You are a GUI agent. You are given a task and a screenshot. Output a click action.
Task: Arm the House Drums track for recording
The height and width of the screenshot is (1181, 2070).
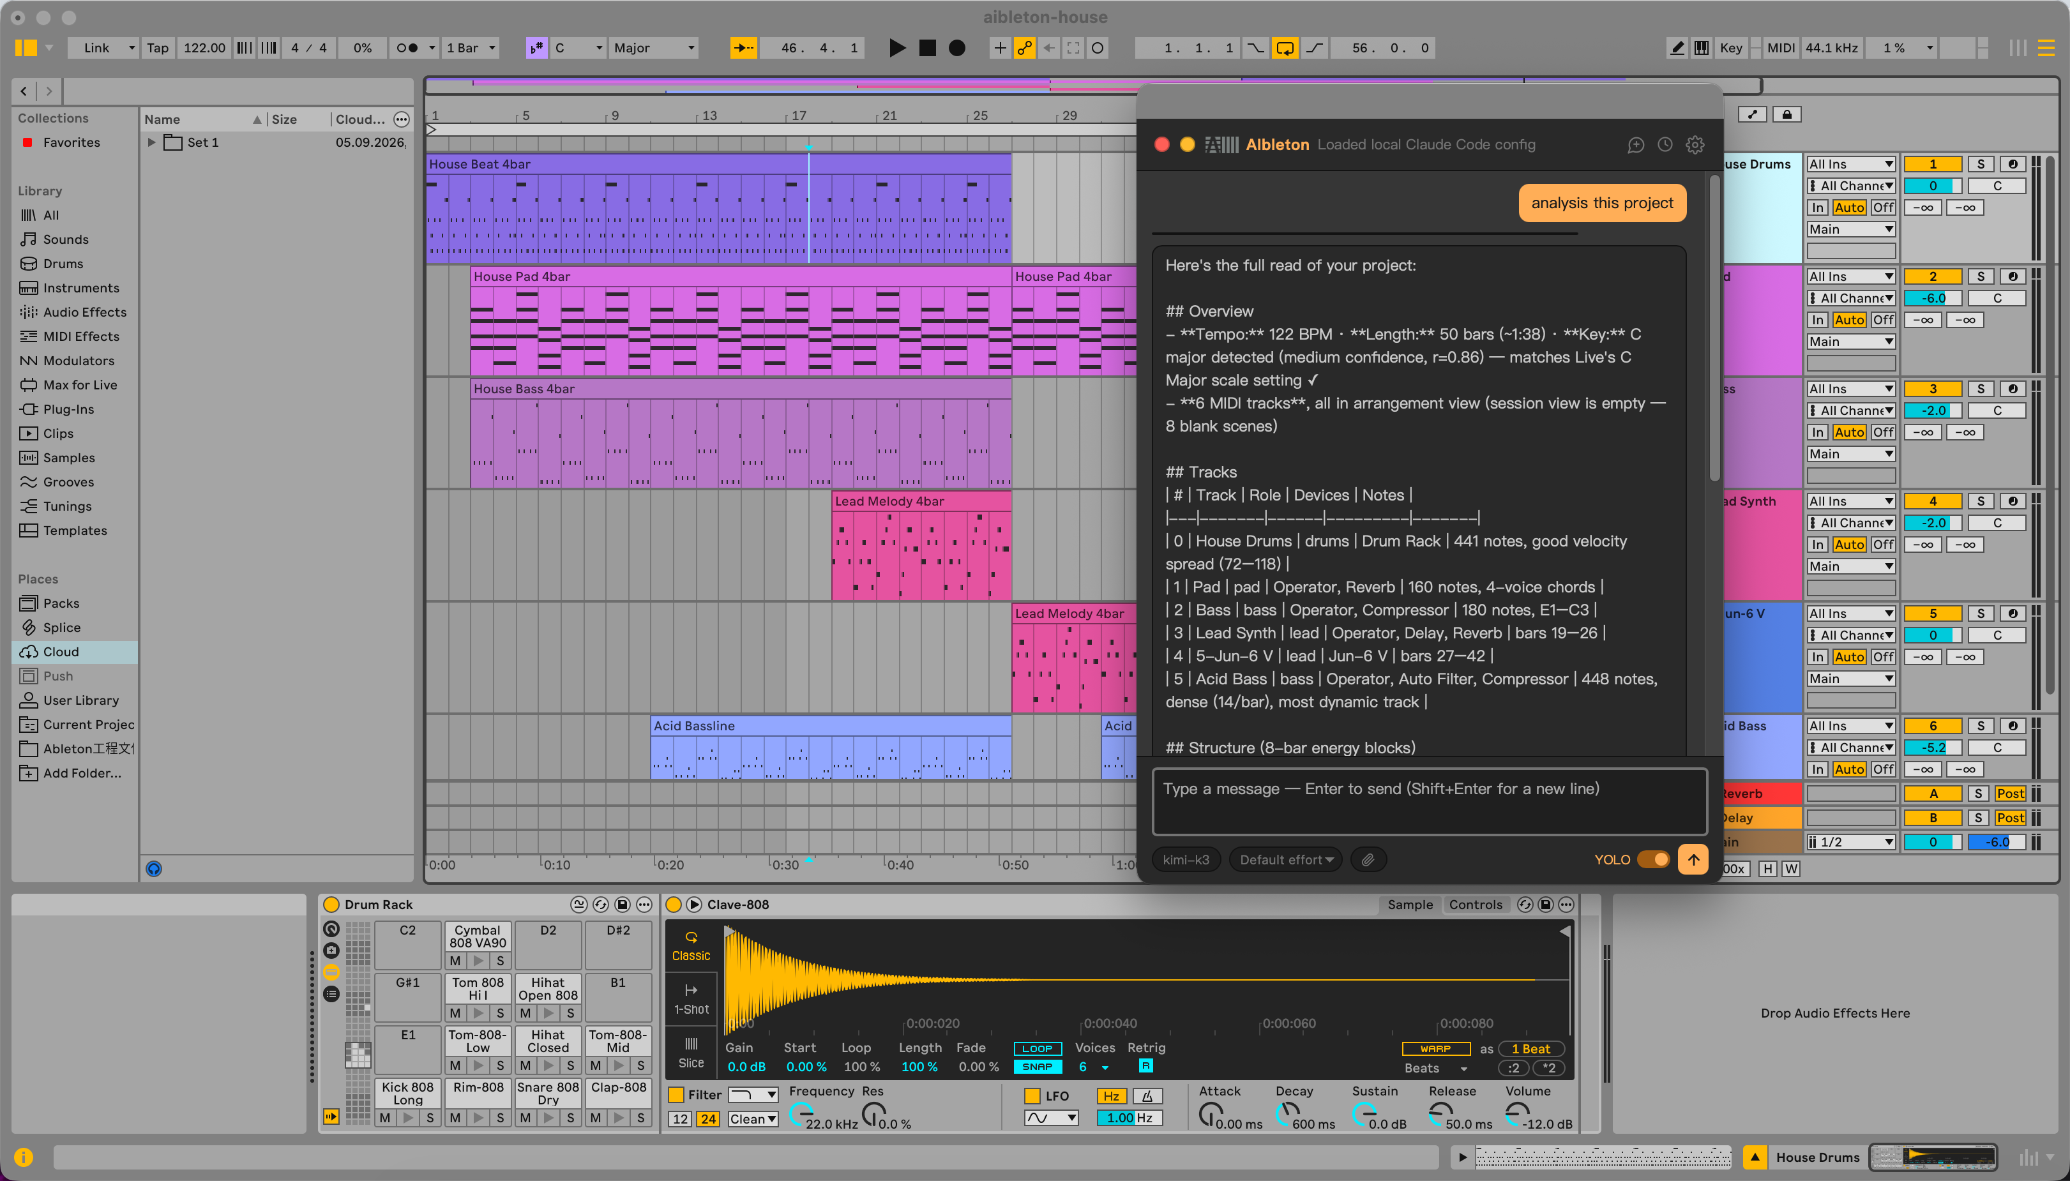(x=2013, y=164)
